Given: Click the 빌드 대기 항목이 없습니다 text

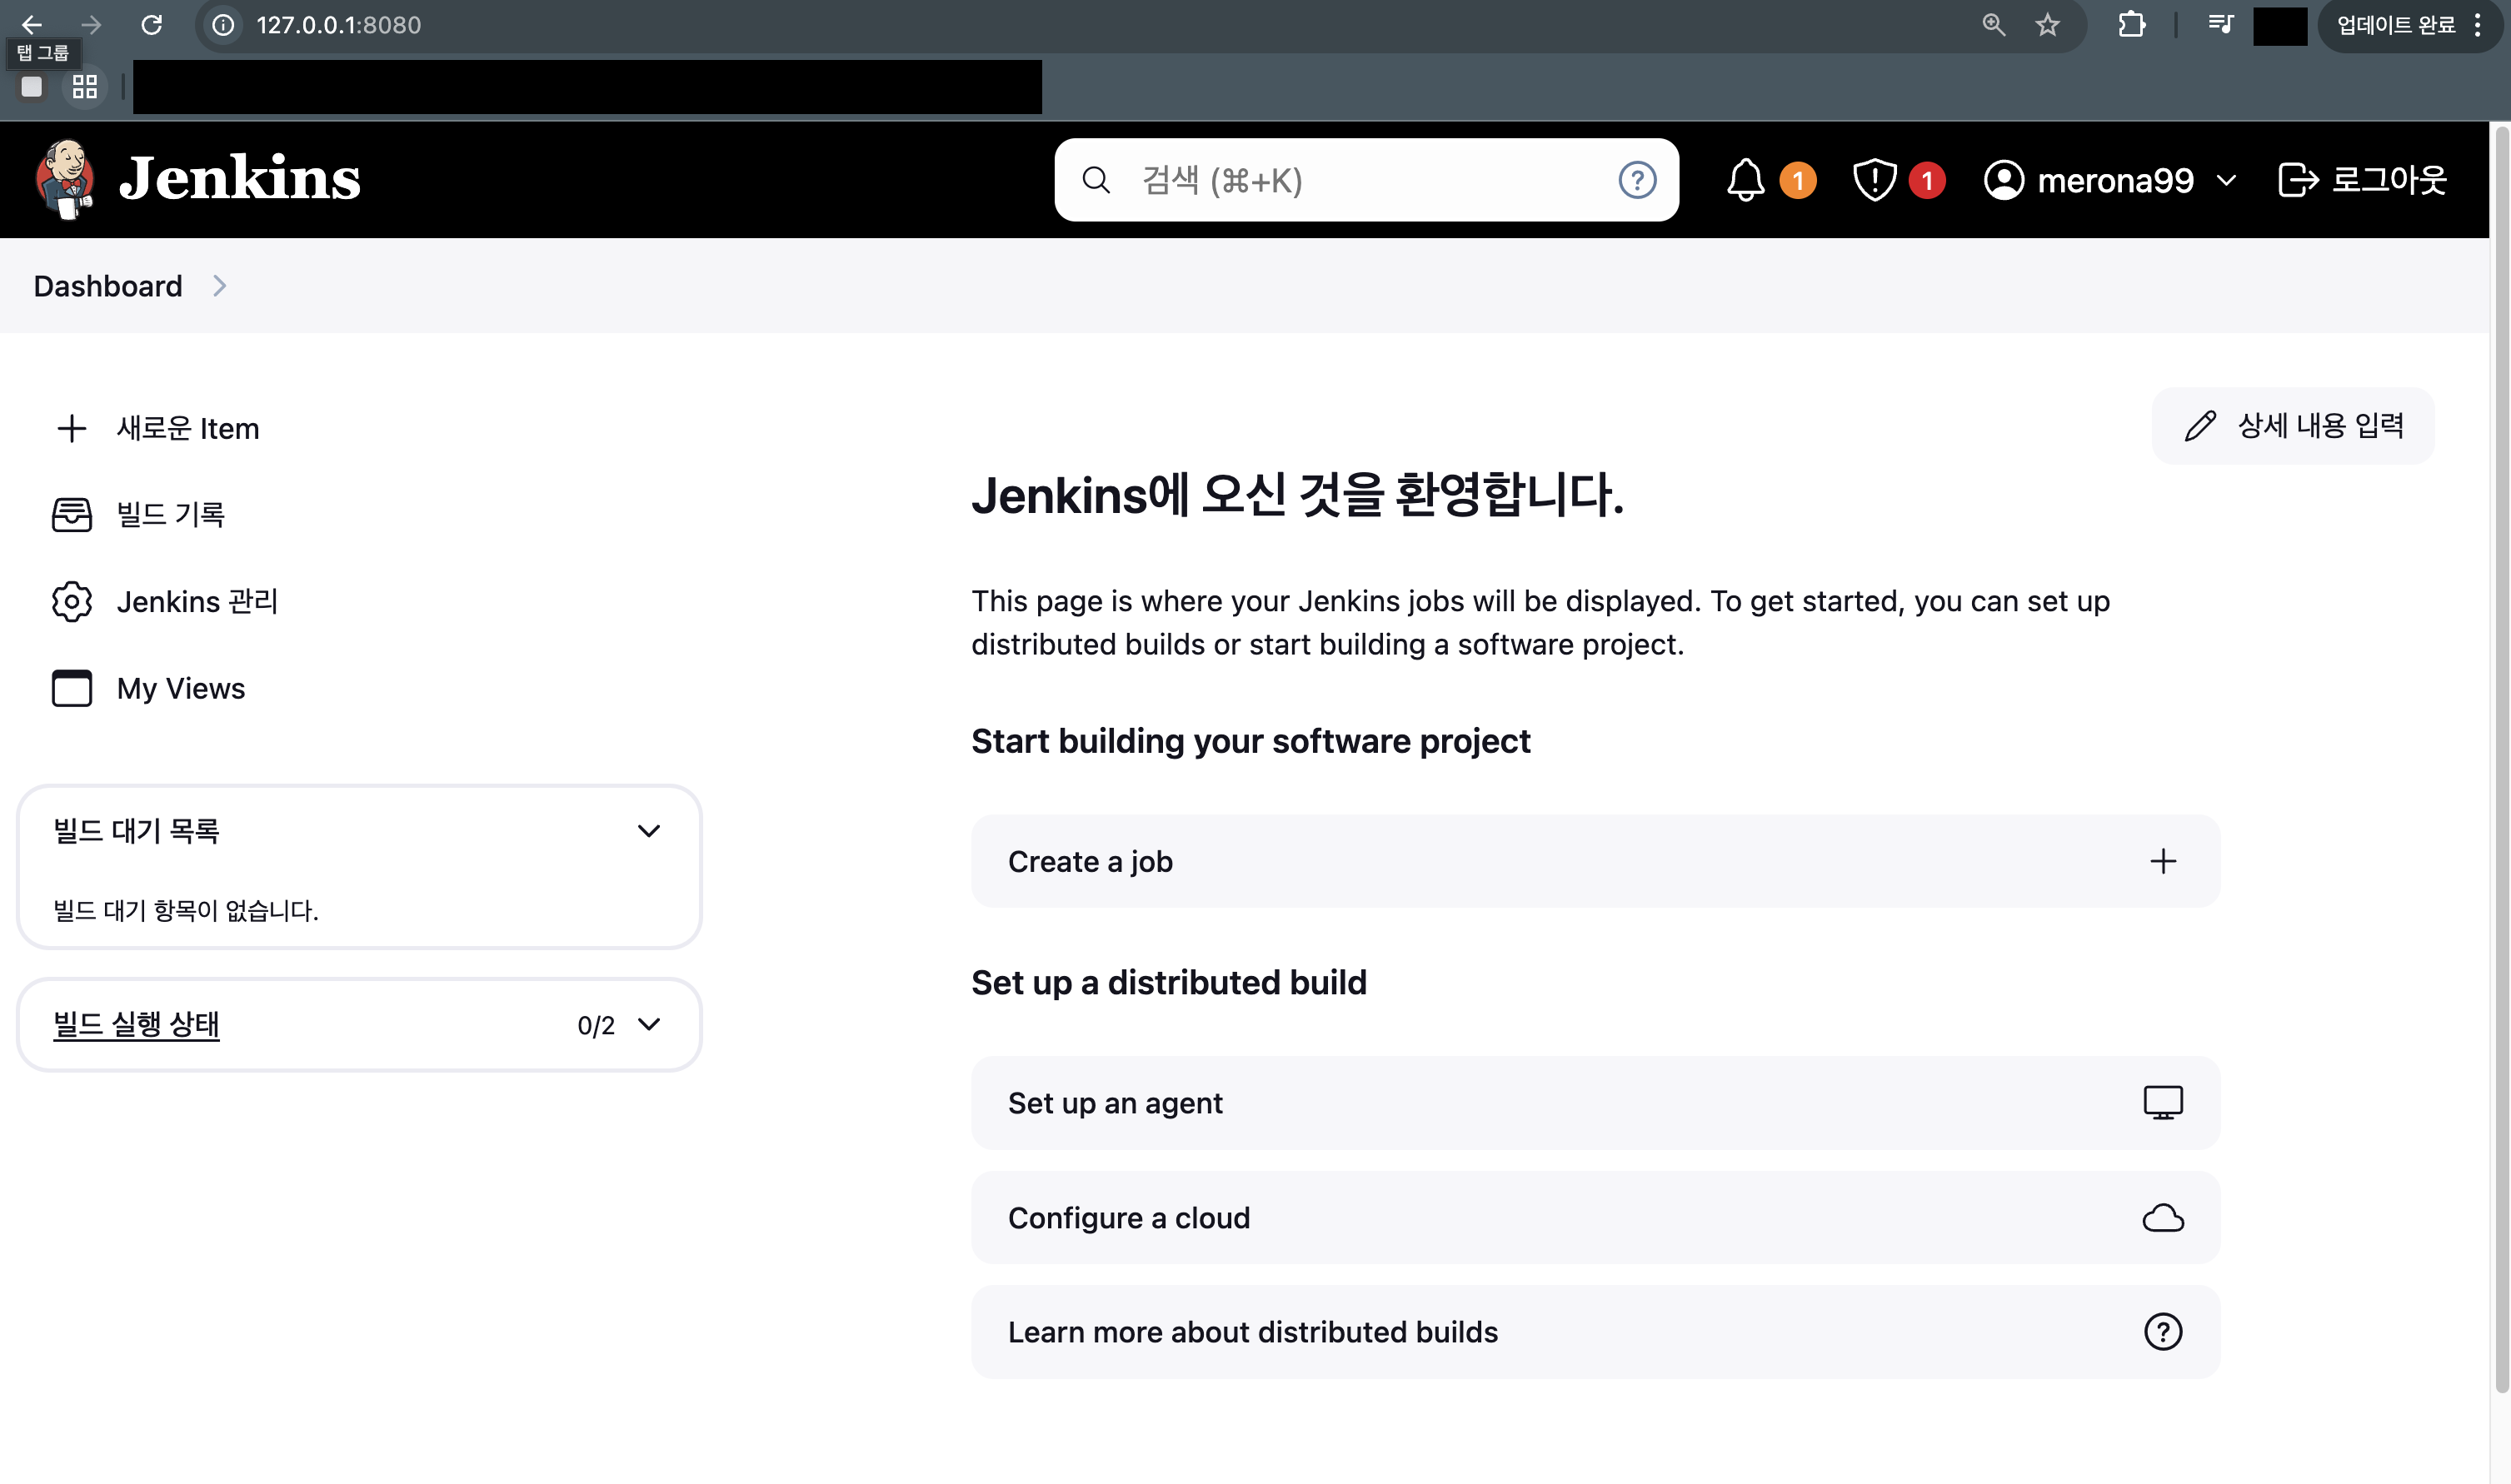Looking at the screenshot, I should tap(185, 910).
